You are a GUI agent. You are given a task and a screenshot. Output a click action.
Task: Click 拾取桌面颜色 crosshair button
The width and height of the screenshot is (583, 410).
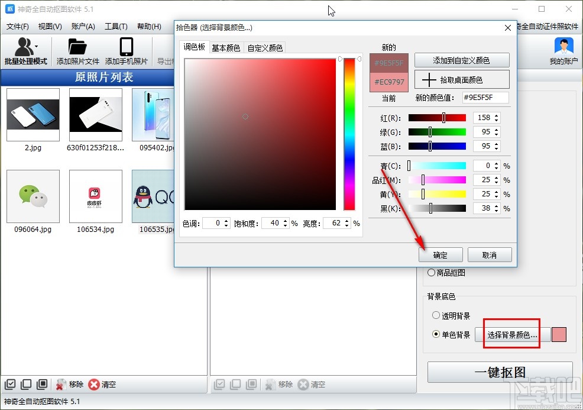tap(461, 79)
